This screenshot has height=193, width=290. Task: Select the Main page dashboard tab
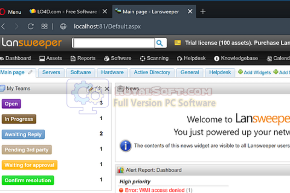[x=12, y=72]
